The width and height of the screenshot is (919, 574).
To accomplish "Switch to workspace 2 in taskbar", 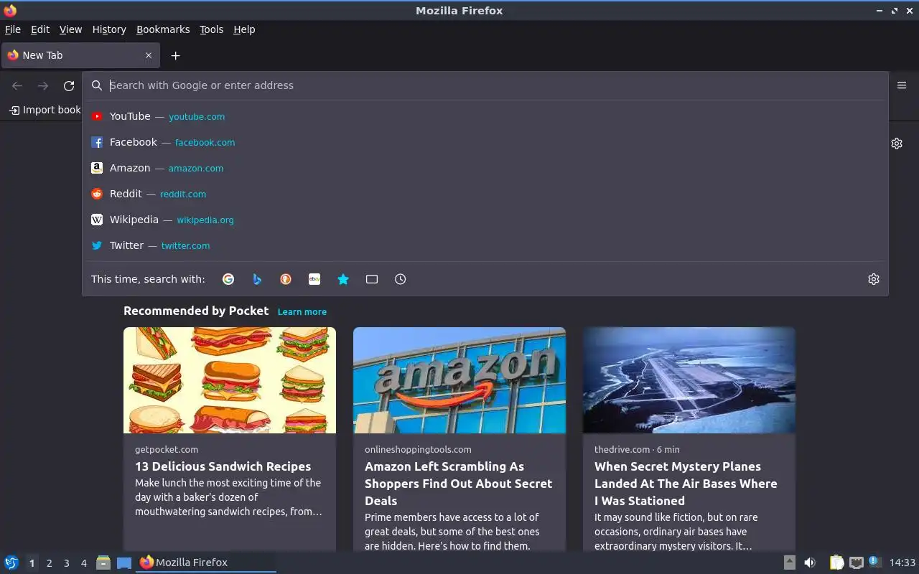I will coord(49,563).
